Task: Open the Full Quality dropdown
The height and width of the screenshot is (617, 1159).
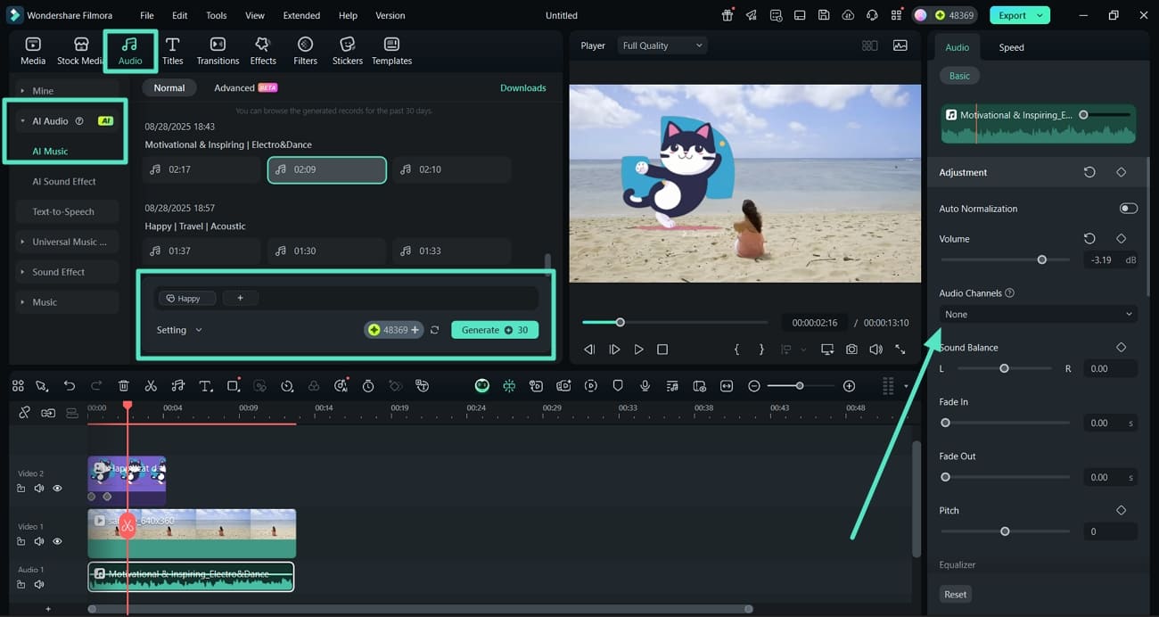Action: coord(662,45)
